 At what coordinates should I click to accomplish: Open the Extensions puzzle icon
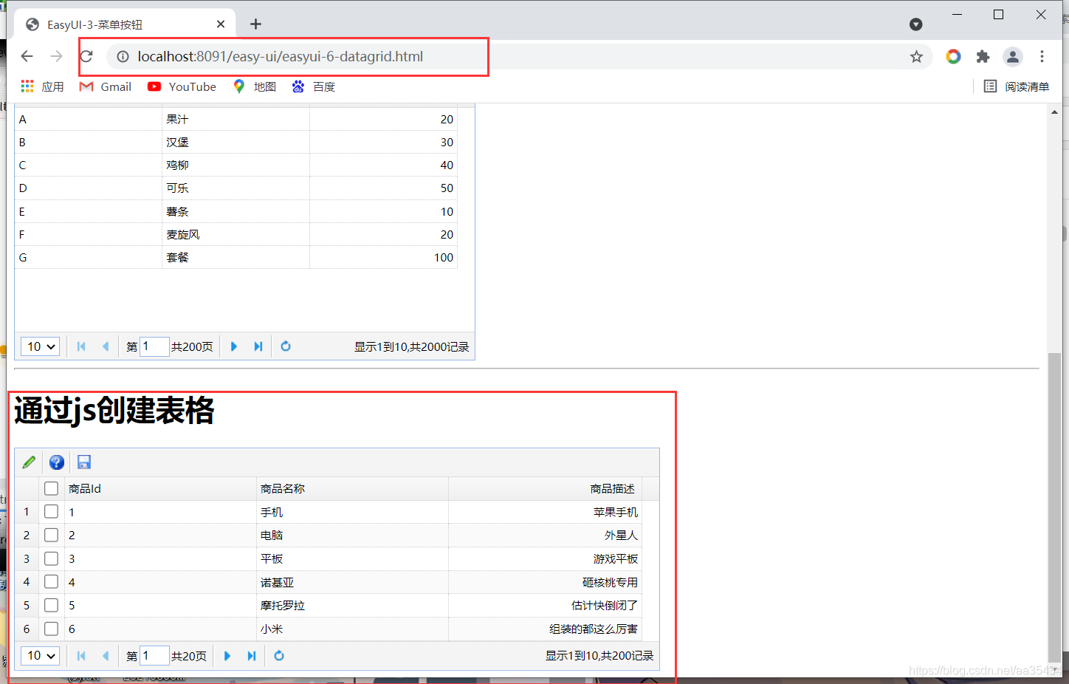click(x=983, y=56)
